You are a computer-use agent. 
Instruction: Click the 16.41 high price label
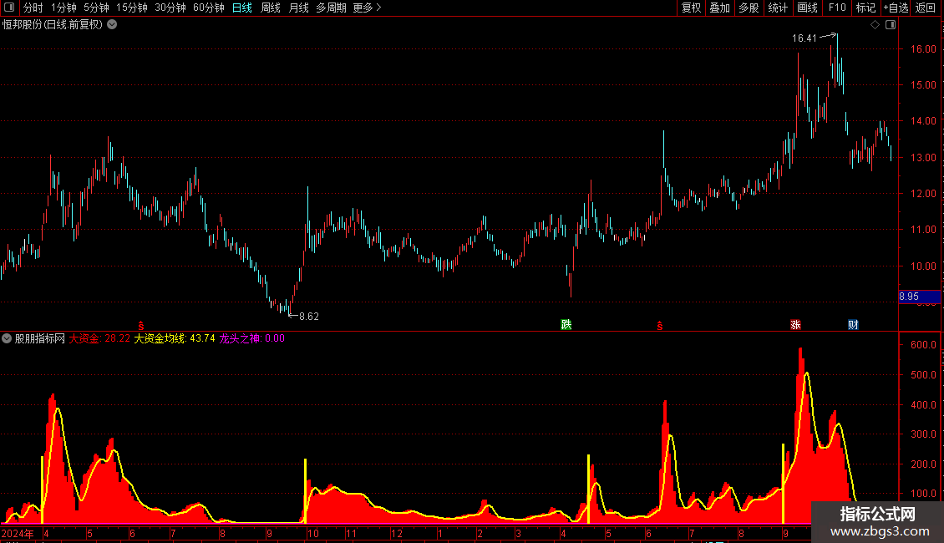coord(804,38)
